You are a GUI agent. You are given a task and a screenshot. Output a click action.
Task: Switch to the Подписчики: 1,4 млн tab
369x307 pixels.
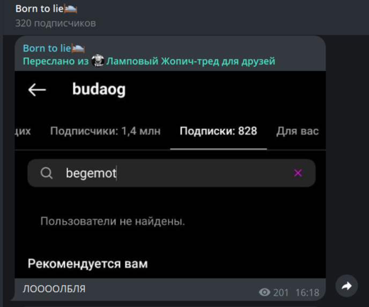tap(105, 131)
